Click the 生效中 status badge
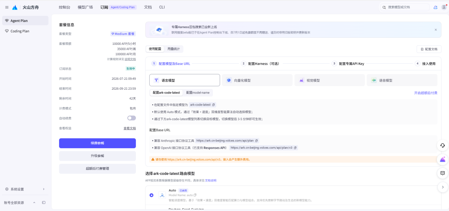Screen dimensions: 449x211 point(131,69)
